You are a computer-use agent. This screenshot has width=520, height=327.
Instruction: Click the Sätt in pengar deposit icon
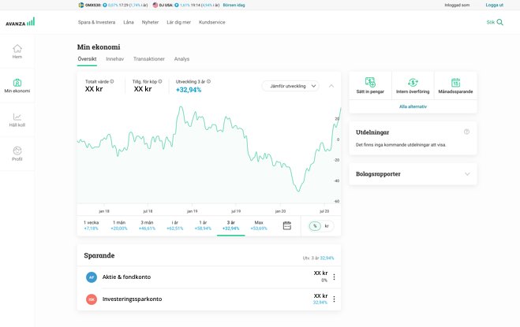coord(371,82)
